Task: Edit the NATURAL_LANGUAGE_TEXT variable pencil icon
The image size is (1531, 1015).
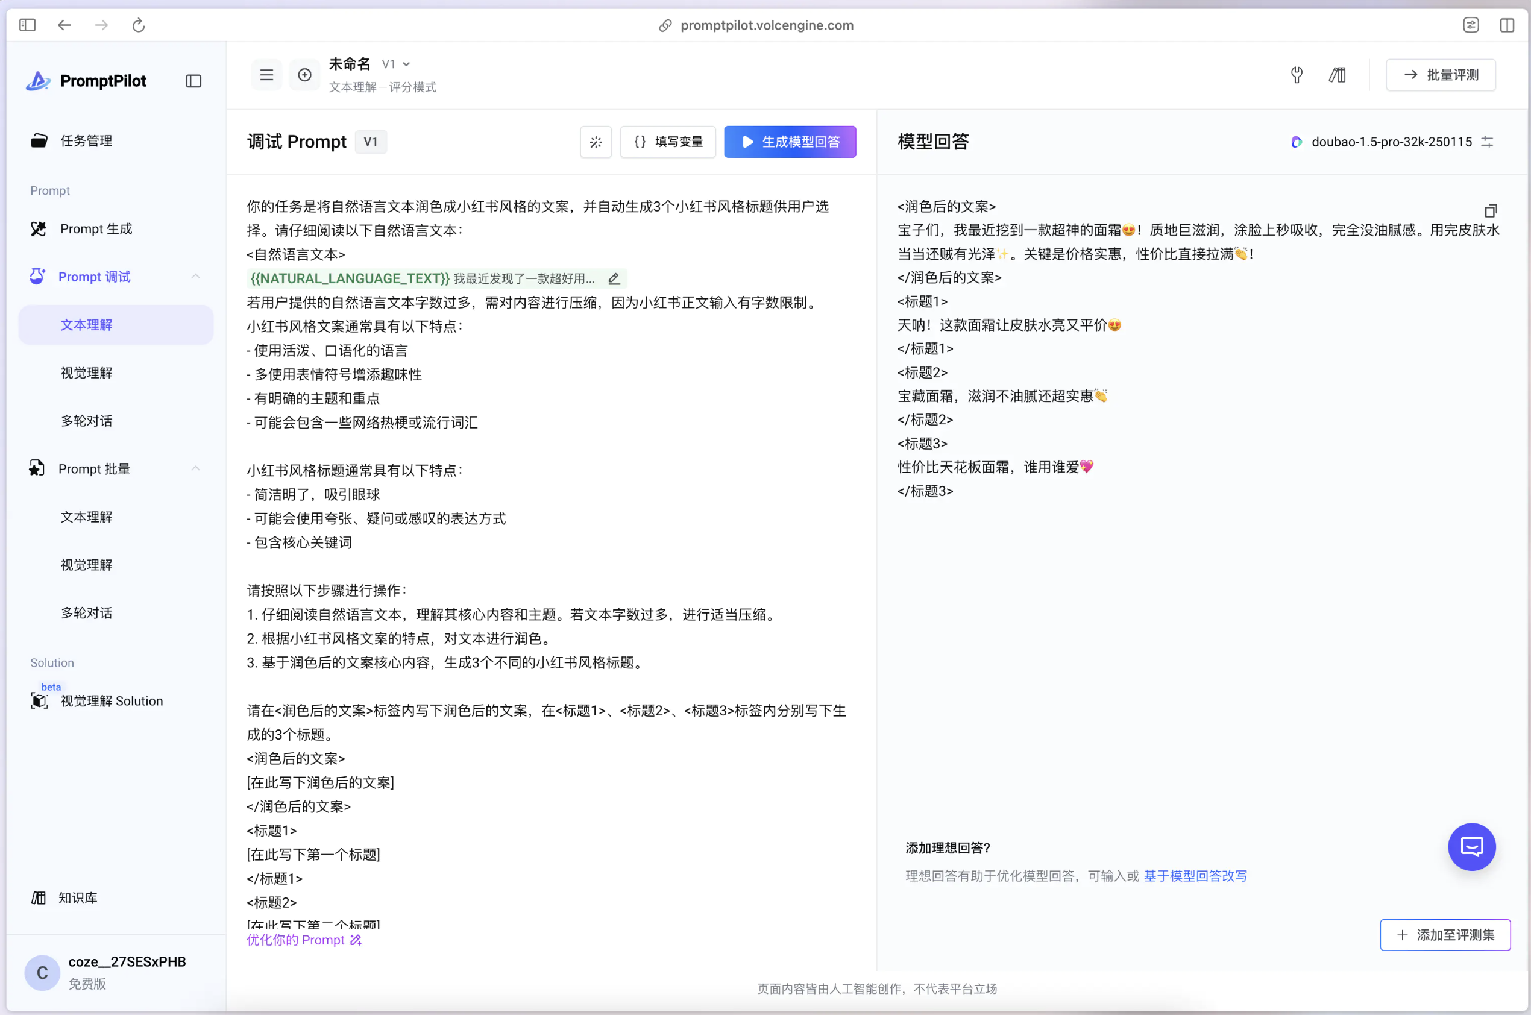Action: click(x=614, y=278)
